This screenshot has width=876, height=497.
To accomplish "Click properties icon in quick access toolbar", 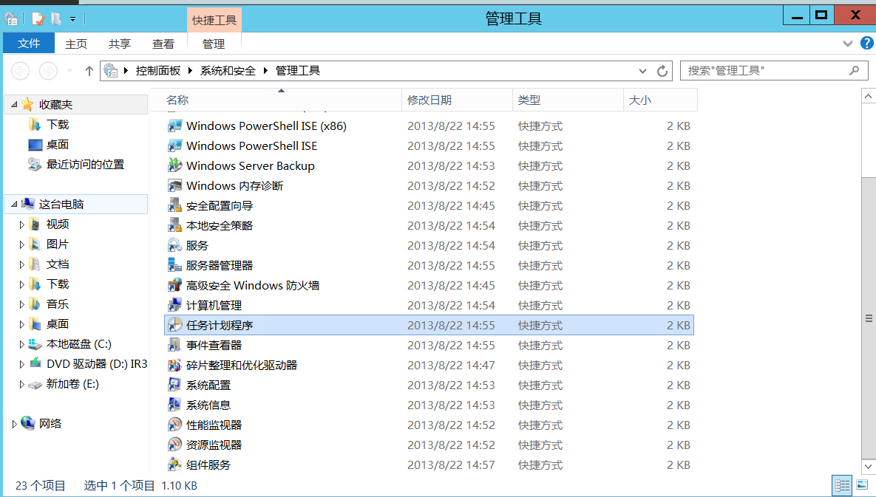I will tap(38, 19).
